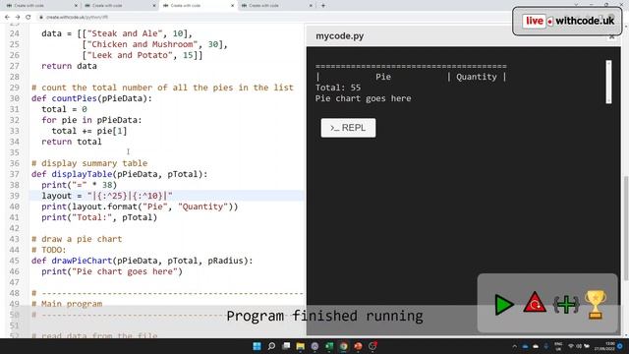Click the 'Program finished running' status message
Viewport: 629px width, 354px height.
(x=324, y=316)
